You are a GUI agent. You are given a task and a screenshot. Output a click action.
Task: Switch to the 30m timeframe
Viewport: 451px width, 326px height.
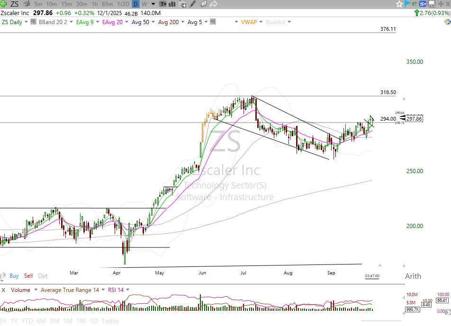(x=81, y=4)
